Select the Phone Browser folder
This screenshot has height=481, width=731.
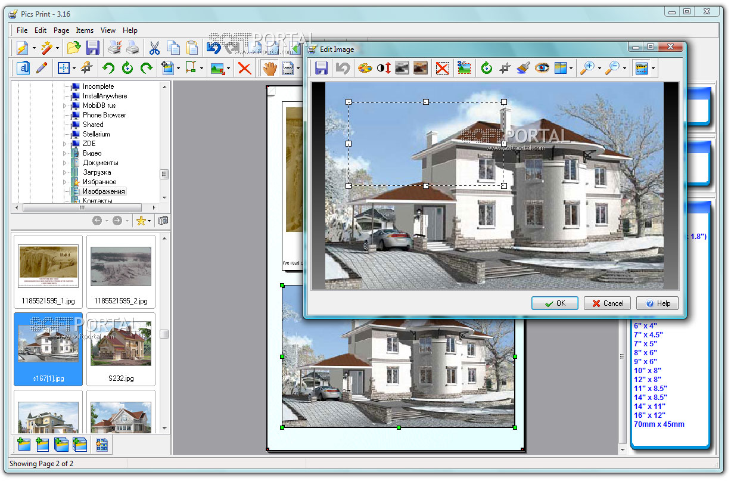click(x=104, y=115)
